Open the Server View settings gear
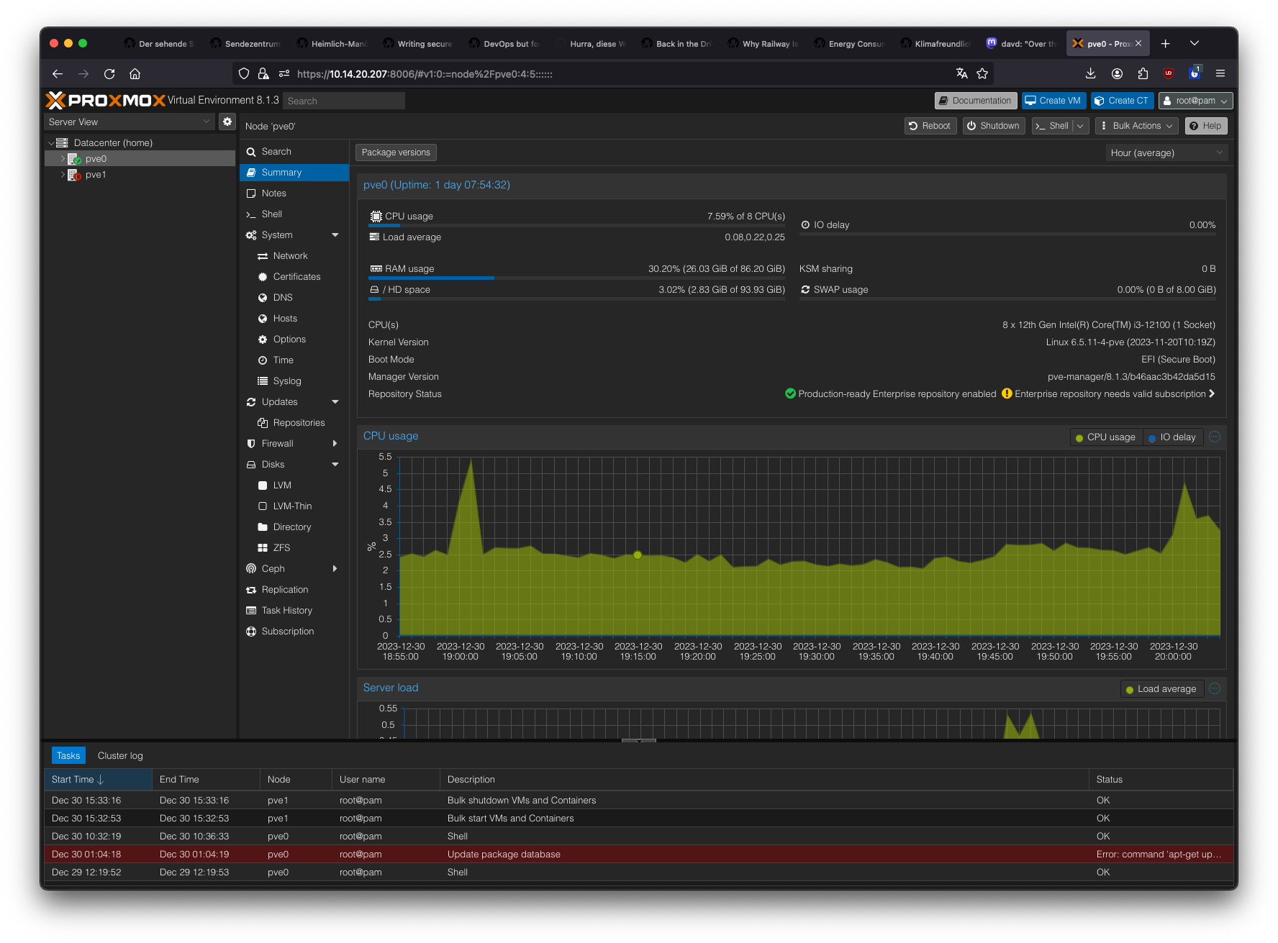This screenshot has height=943, width=1278. point(227,122)
